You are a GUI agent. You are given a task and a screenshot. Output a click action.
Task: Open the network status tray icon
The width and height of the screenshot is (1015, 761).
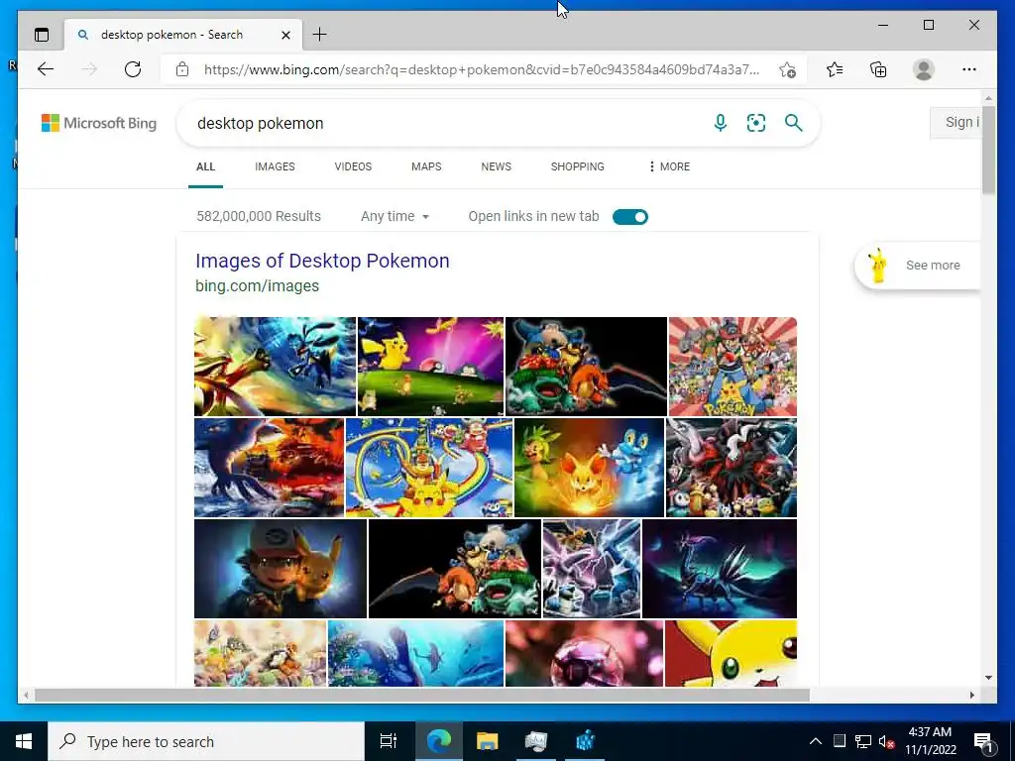point(863,741)
